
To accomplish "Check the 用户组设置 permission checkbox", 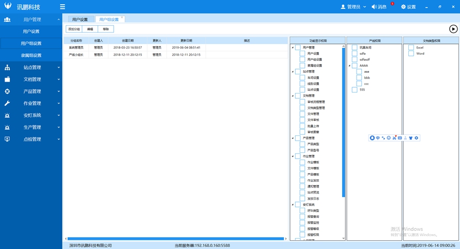I will click(x=302, y=59).
